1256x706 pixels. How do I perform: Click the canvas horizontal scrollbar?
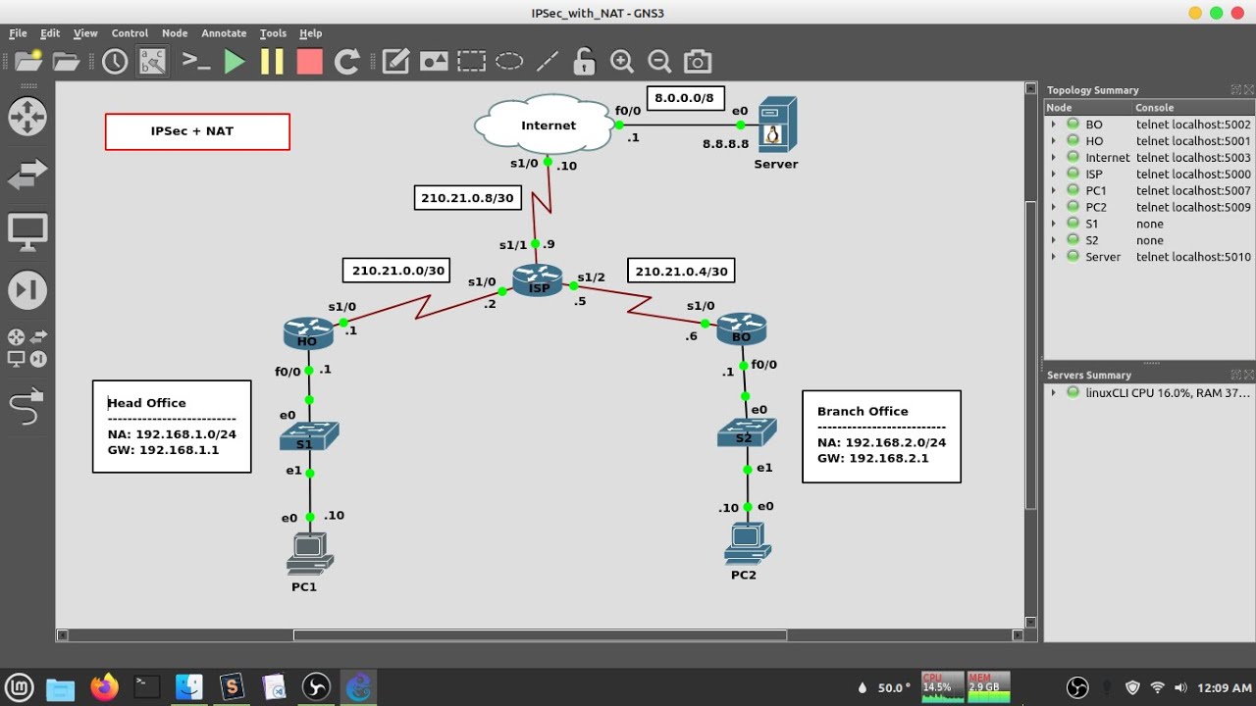tap(540, 635)
